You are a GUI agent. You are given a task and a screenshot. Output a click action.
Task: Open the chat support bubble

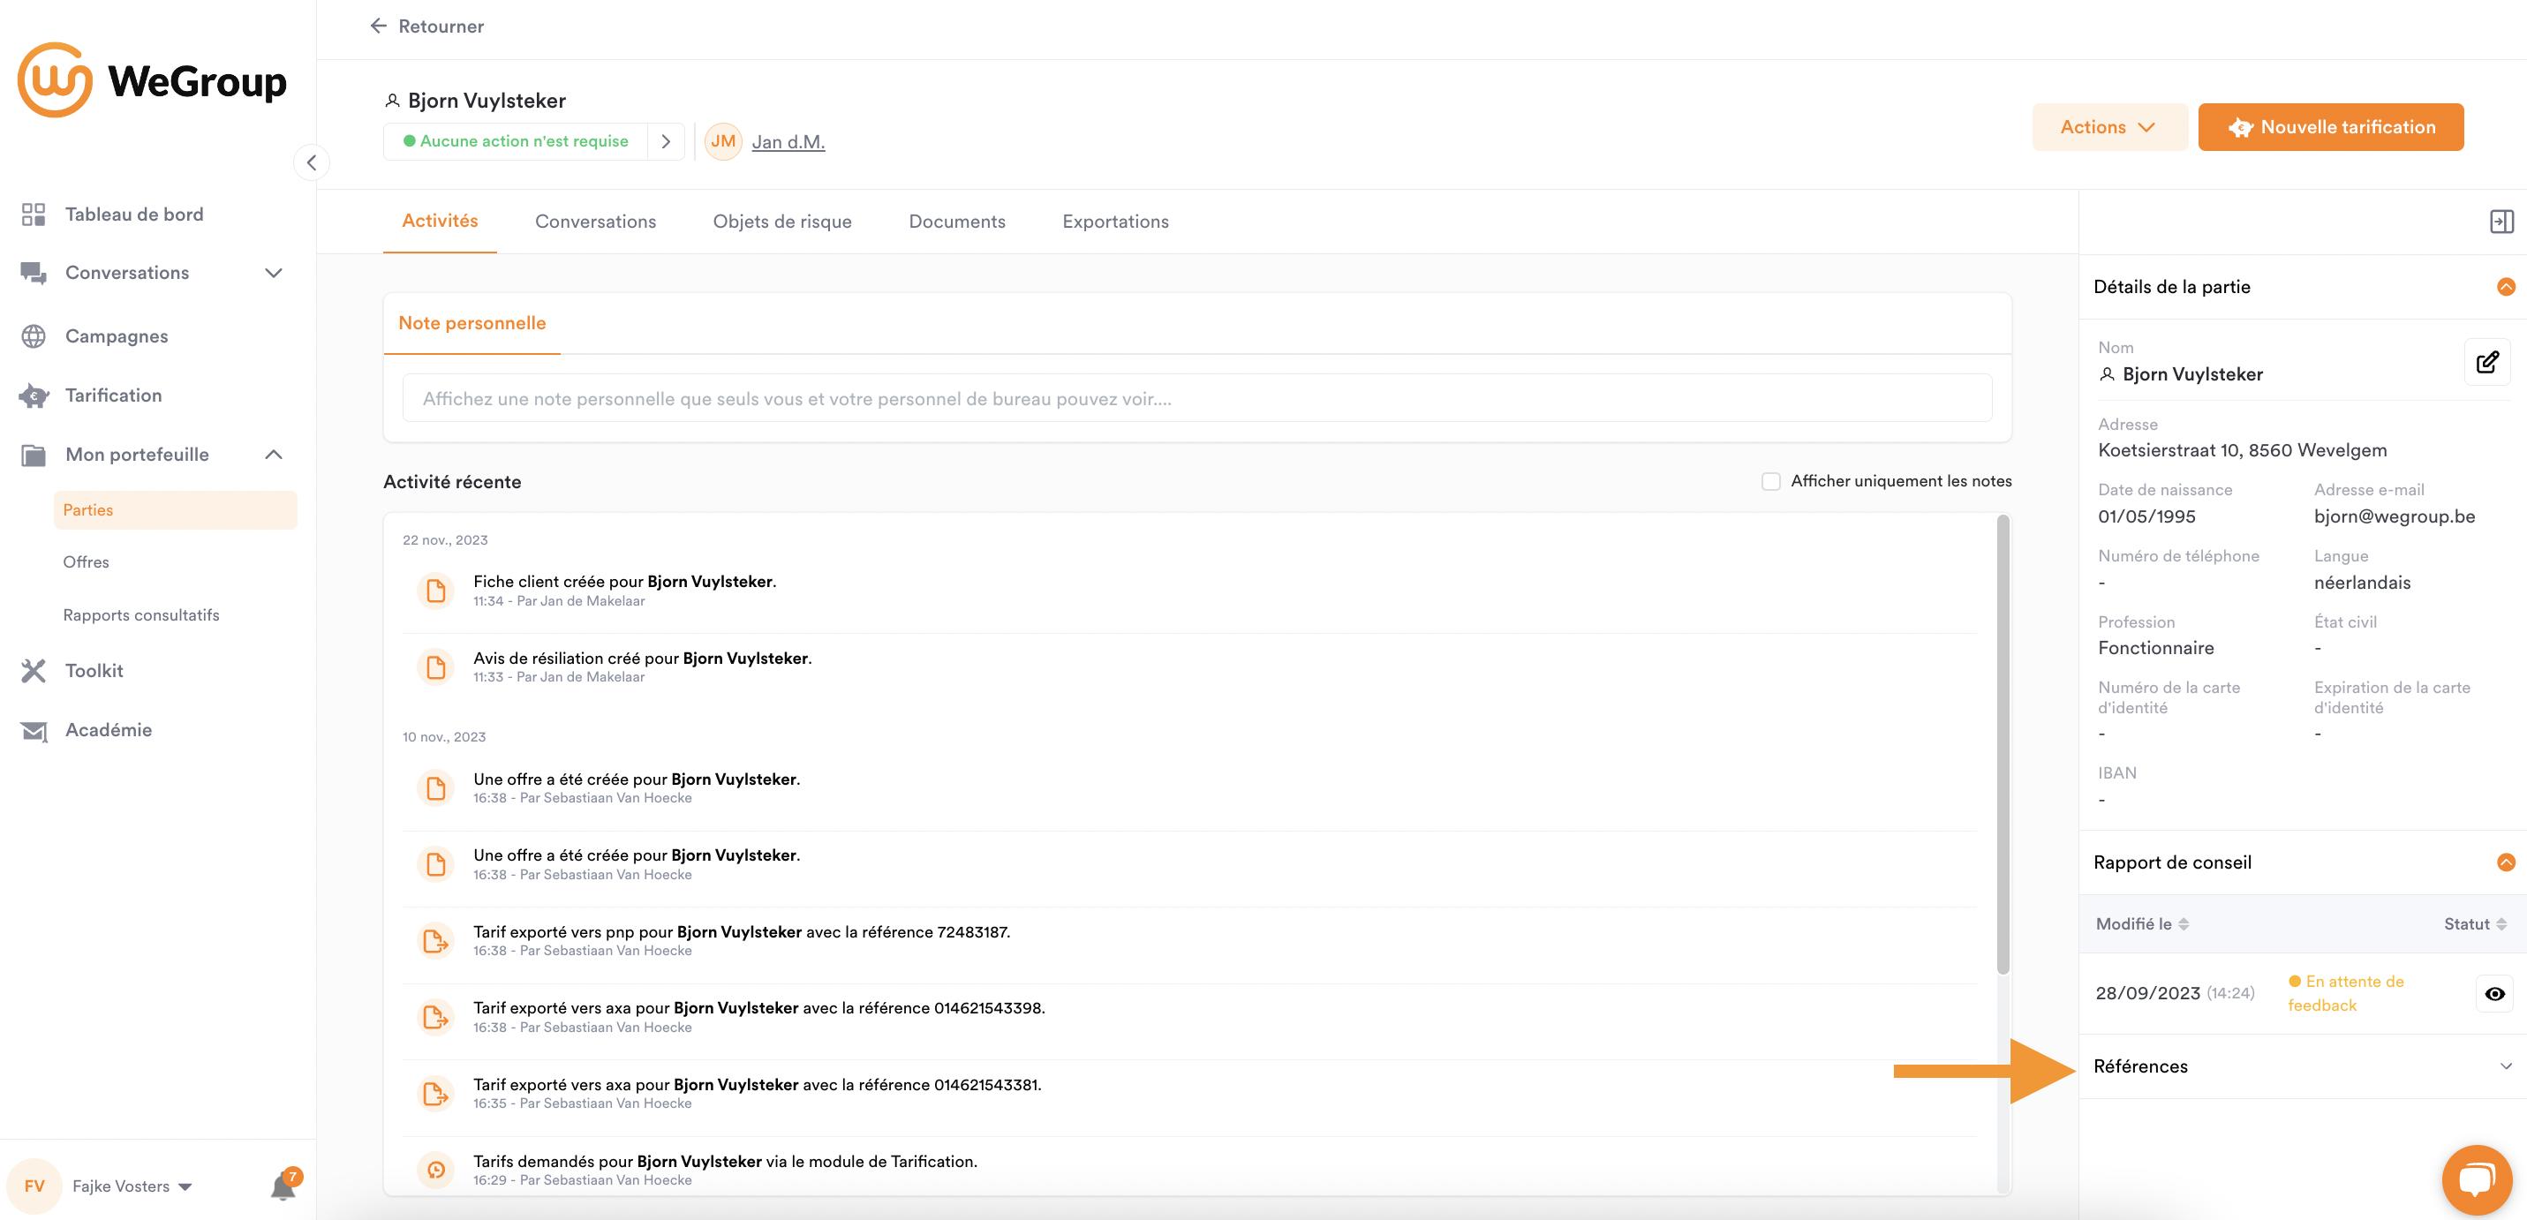pos(2477,1179)
